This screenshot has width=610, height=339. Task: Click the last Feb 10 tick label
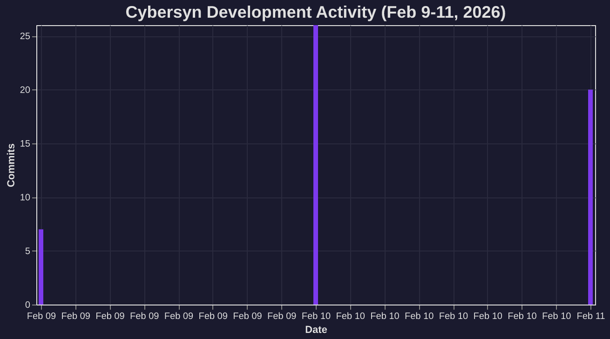click(x=556, y=316)
